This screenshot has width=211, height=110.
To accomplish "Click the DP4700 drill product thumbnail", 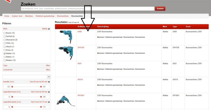I will click(x=66, y=53).
